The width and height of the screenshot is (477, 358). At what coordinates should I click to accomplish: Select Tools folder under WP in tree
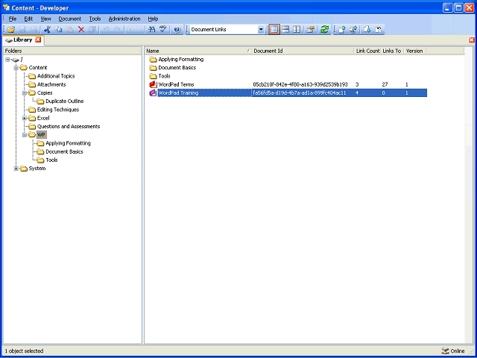coord(51,160)
